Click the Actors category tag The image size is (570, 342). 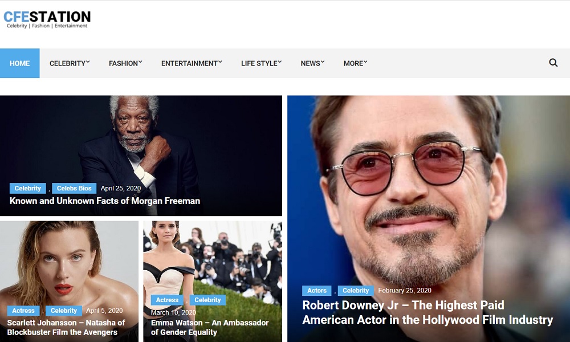pos(317,291)
